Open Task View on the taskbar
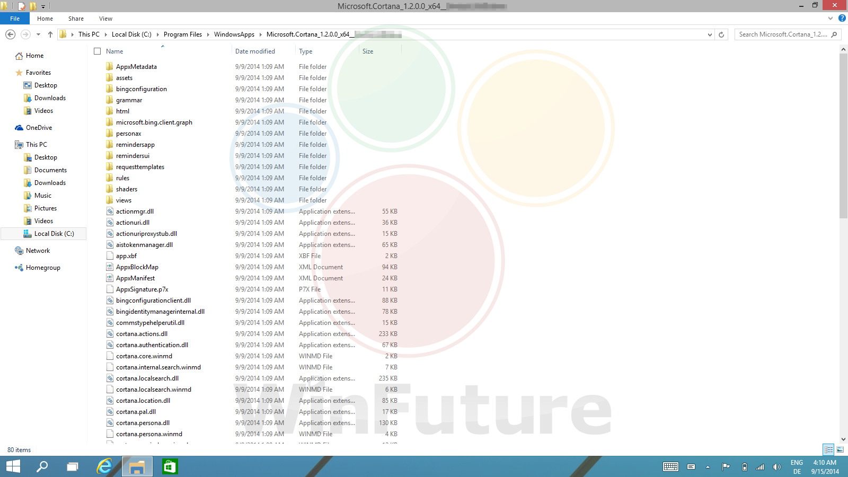 [x=73, y=466]
